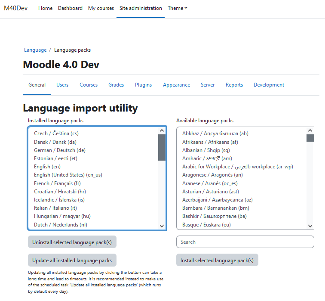The width and height of the screenshot is (325, 301).
Task: Select Site administration in the top menu
Action: tap(141, 8)
